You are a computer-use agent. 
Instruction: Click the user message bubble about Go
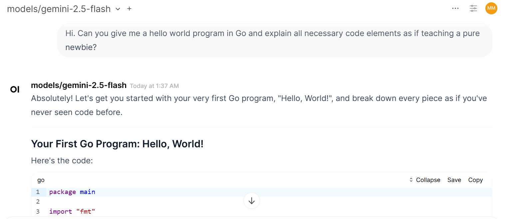(x=275, y=40)
